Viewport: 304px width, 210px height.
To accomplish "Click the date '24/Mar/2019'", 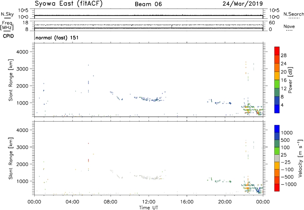I will 243,3.
